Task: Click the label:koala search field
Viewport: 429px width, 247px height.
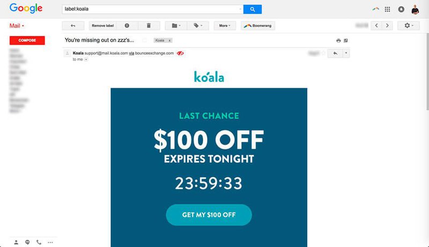Action: coord(153,9)
